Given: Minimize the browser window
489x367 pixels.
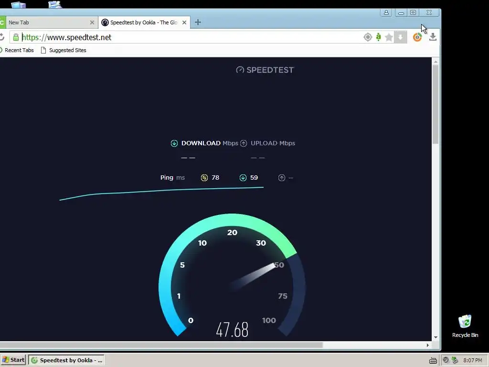Looking at the screenshot, I should click(401, 13).
